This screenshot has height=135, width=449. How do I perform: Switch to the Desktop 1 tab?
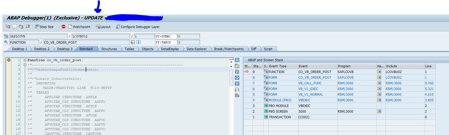click(19, 49)
